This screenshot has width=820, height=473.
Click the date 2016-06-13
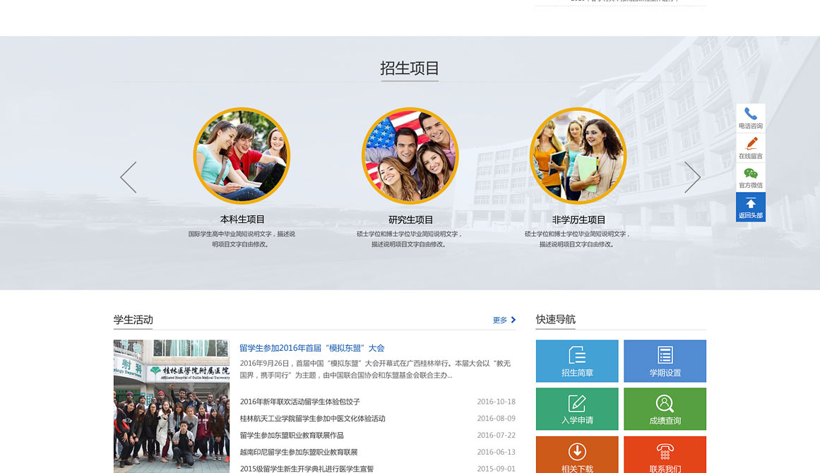(x=497, y=452)
